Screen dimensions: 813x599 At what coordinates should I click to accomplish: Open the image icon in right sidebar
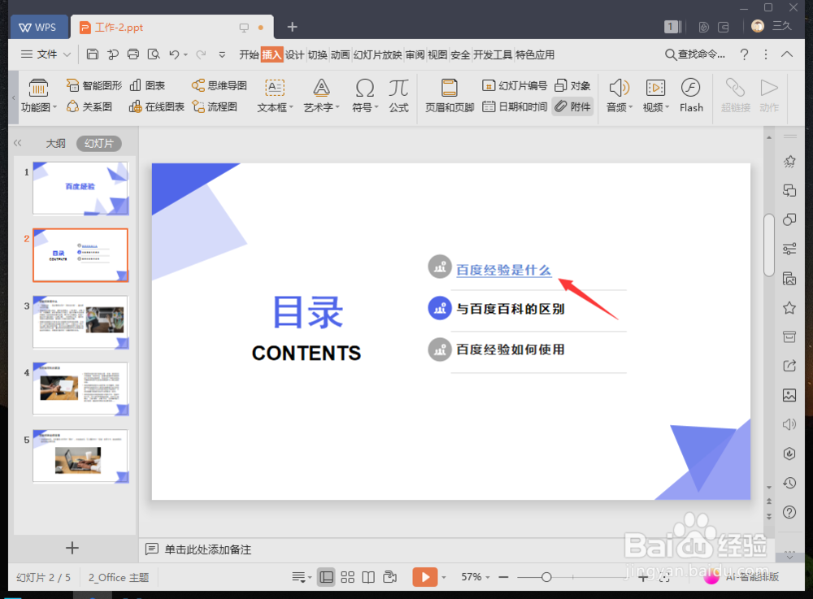coord(789,395)
